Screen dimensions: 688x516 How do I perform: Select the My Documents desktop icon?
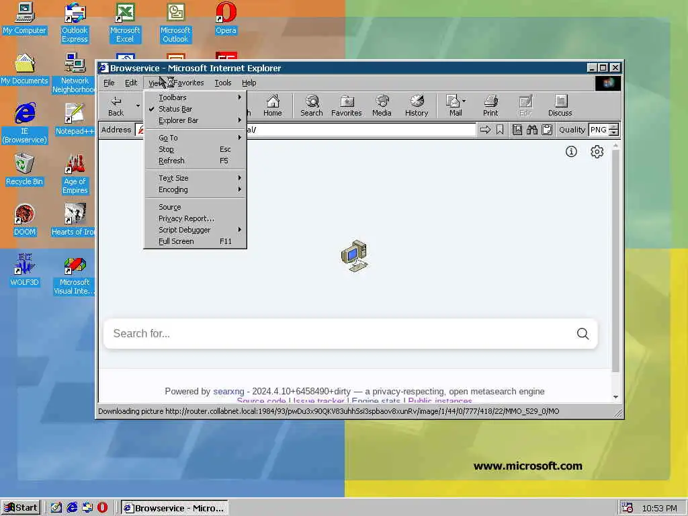pyautogui.click(x=24, y=69)
